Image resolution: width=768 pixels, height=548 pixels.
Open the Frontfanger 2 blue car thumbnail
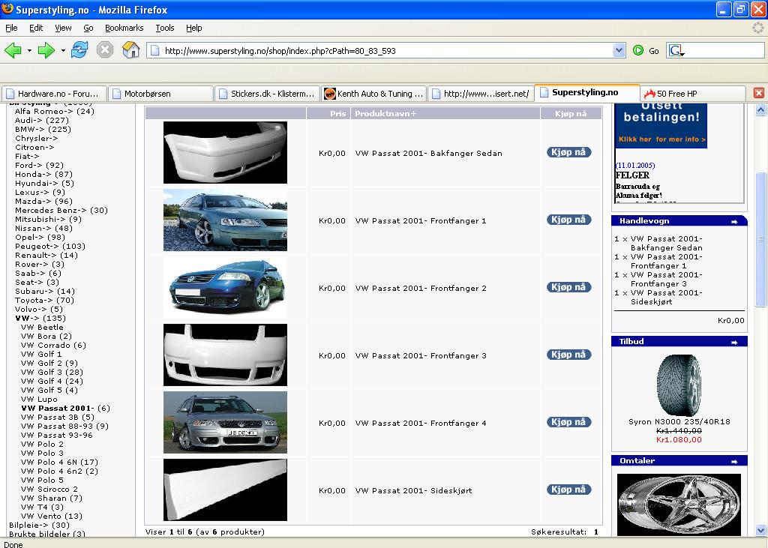[225, 288]
